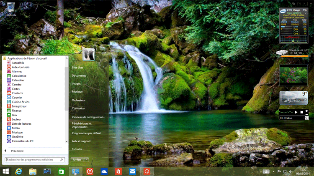The width and height of the screenshot is (314, 176).
Task: Collapse app list with Précédent arrow
Action: (x=6, y=151)
